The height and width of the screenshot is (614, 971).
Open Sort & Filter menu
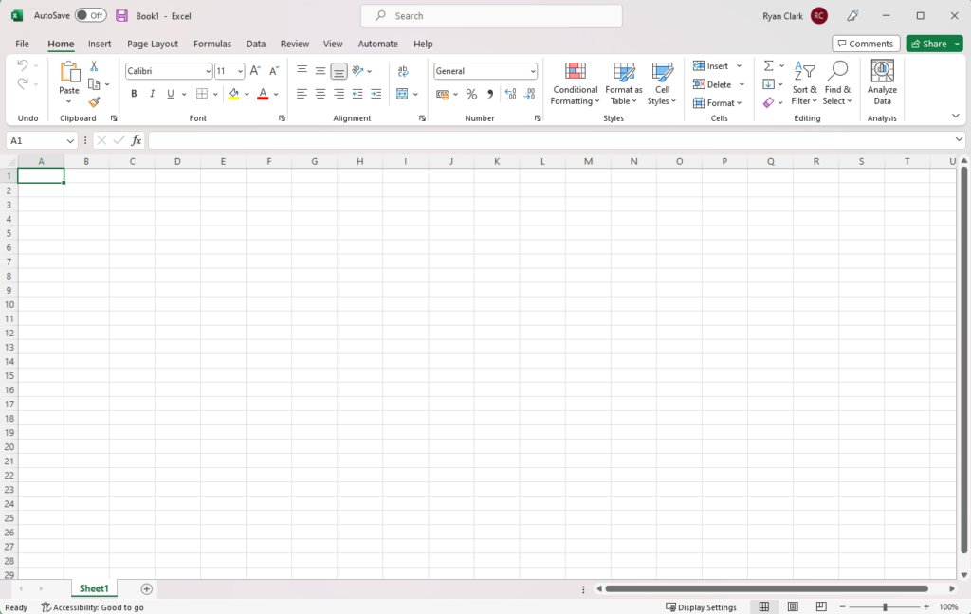[804, 83]
